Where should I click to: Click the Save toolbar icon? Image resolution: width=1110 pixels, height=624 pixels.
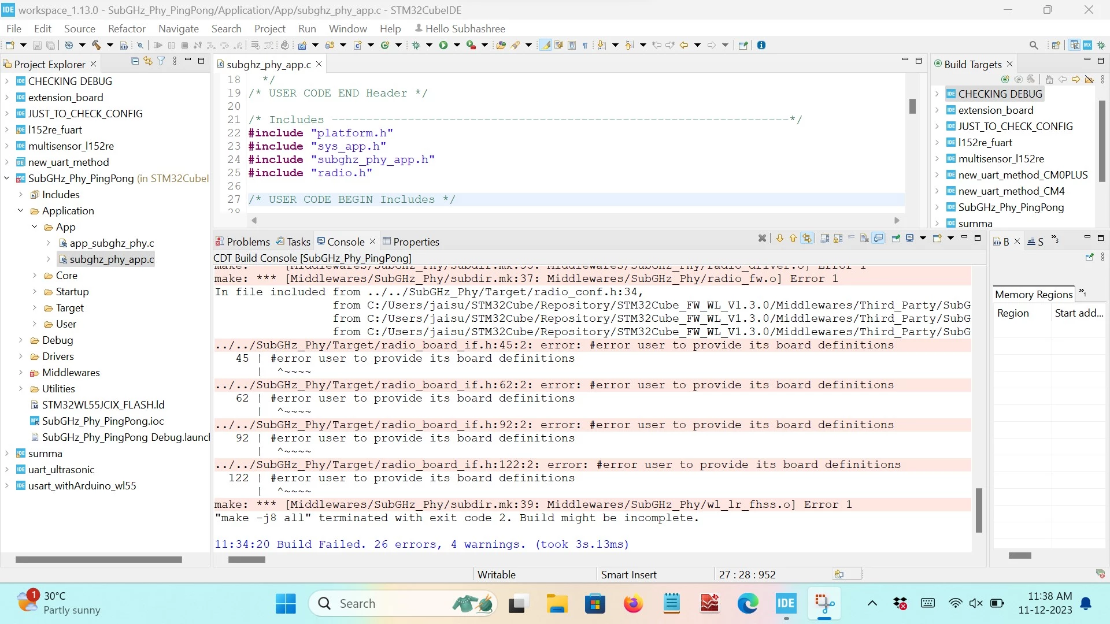coord(37,45)
